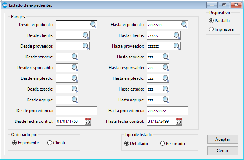The image size is (244, 160).
Task: Open lookup for Hasta responsable
Action: point(166,68)
